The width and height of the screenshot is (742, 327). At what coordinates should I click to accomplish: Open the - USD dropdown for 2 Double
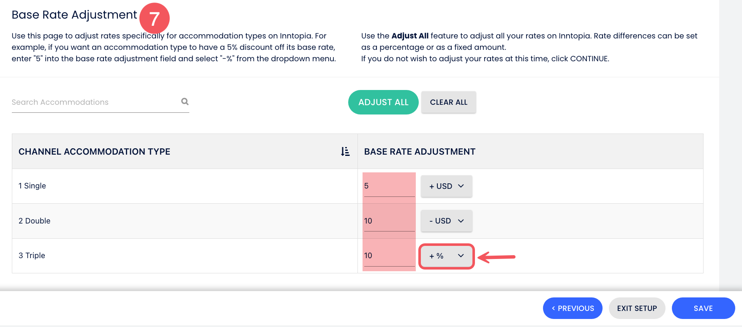click(x=446, y=221)
